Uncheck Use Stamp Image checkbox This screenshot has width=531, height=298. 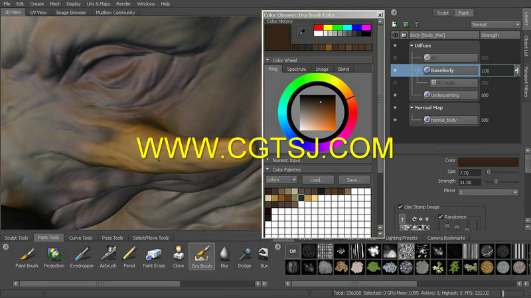coord(400,207)
